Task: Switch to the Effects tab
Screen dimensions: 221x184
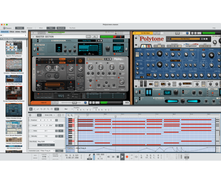Action: pos(12,31)
